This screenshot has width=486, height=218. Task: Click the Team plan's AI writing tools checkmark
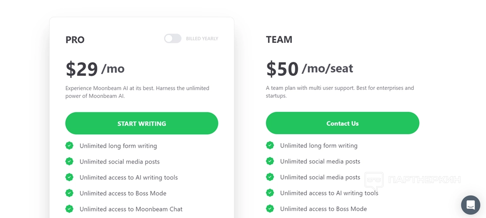tap(270, 193)
